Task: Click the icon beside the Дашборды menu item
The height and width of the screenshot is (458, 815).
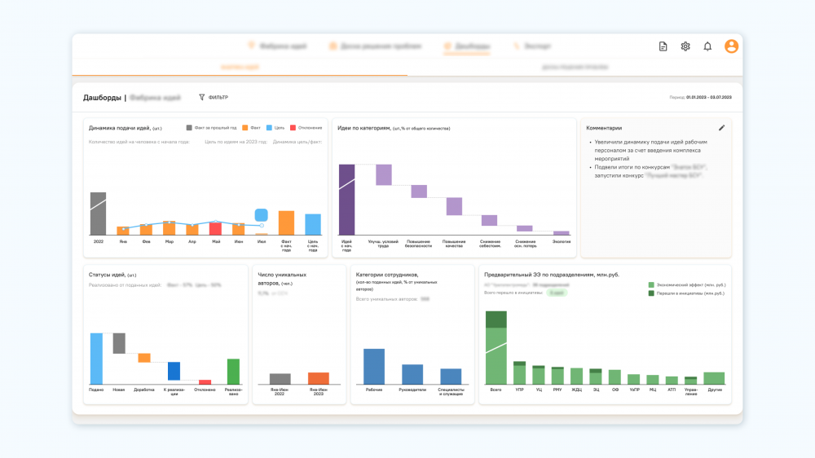Action: [447, 46]
